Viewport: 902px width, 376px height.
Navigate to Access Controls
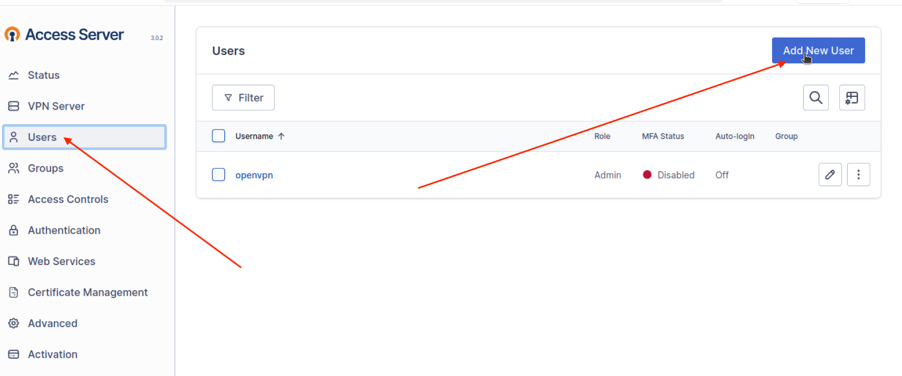coord(68,199)
